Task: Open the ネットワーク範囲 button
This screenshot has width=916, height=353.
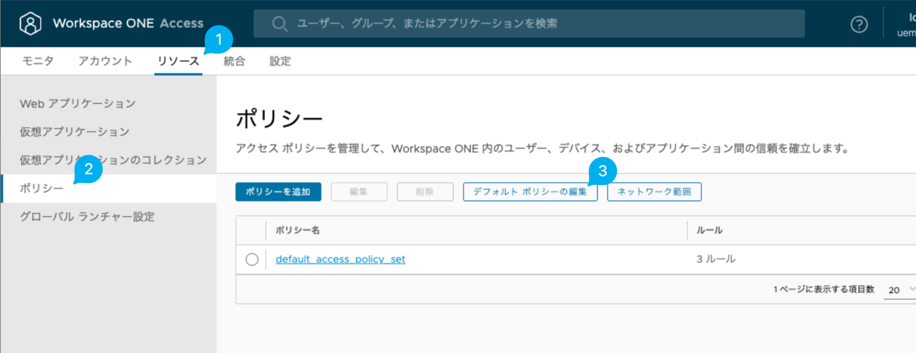Action: click(654, 192)
